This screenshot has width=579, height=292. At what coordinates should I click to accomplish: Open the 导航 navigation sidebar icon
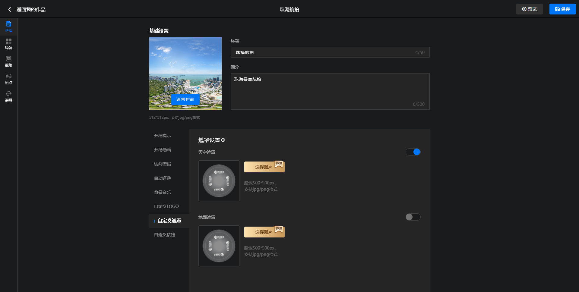(x=8, y=44)
